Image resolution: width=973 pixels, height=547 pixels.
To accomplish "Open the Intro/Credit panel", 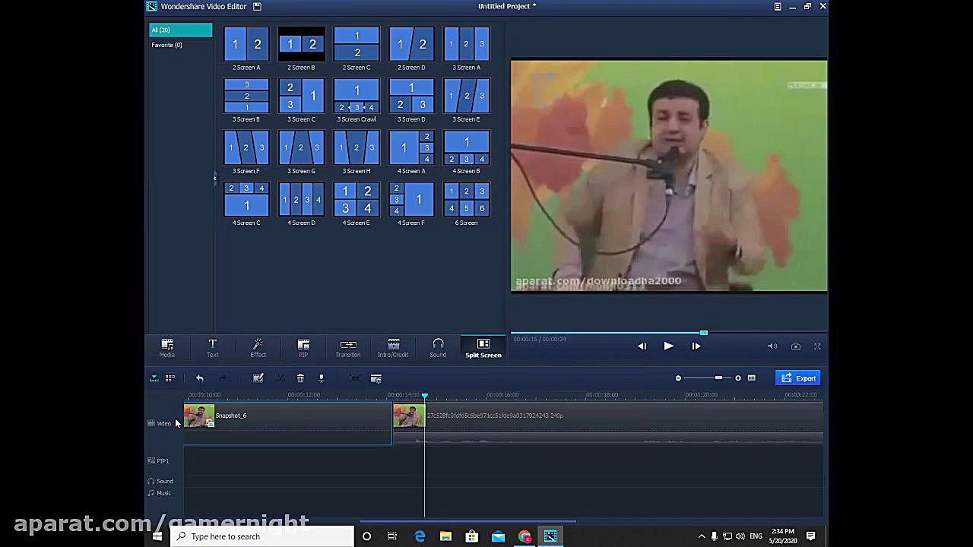I will (x=393, y=348).
